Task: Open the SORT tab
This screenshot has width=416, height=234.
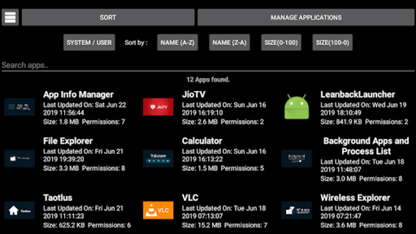Action: coord(108,17)
